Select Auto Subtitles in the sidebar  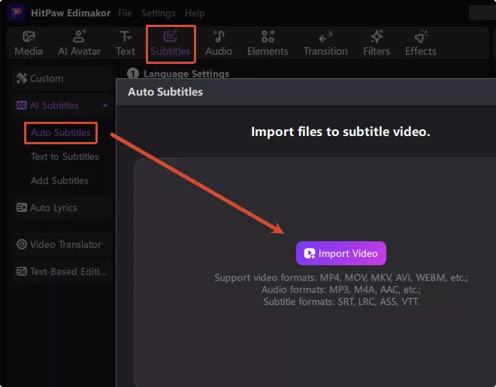(x=60, y=132)
